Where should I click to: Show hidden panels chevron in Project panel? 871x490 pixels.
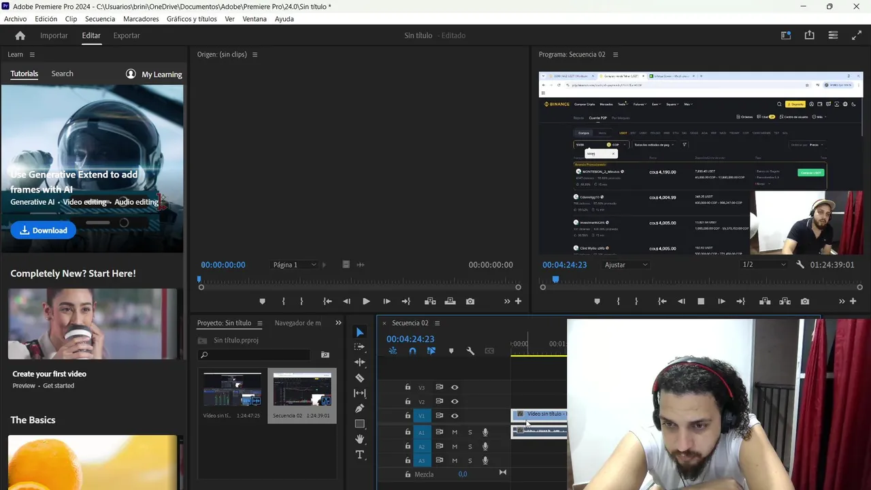[338, 323]
